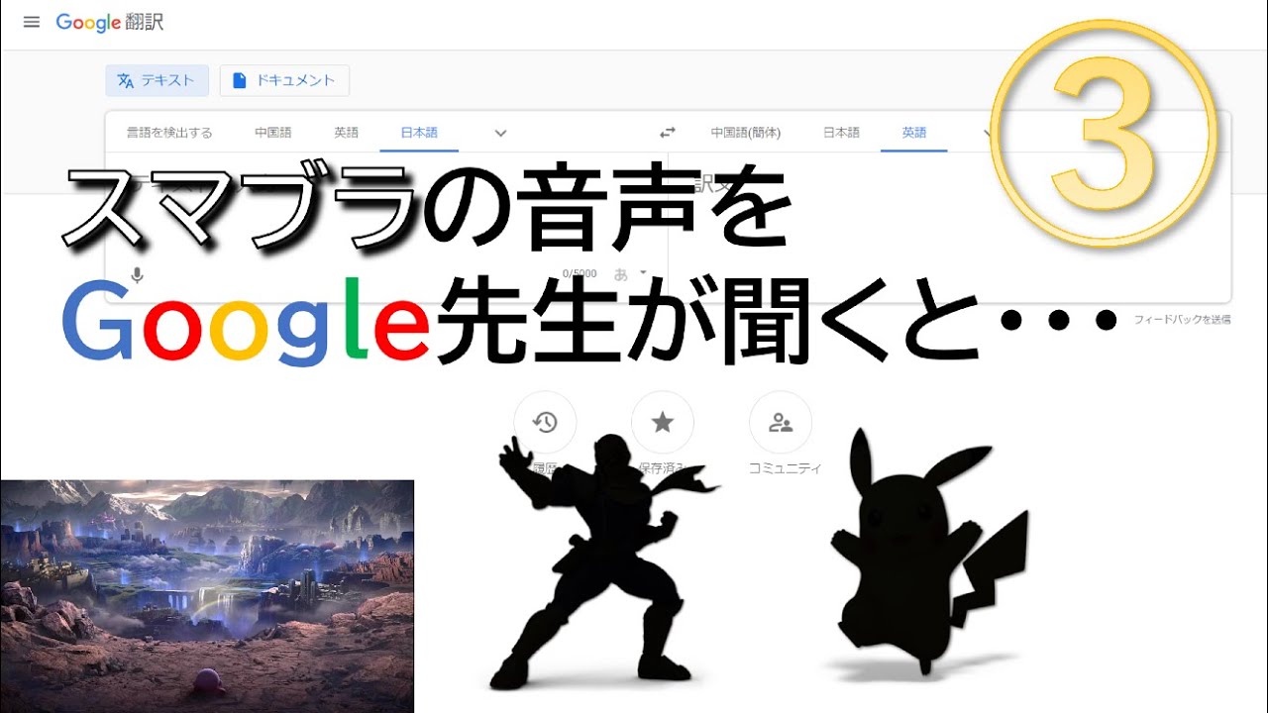Select the テキスト translation mode button
Screen dimensions: 1268x713
(157, 80)
